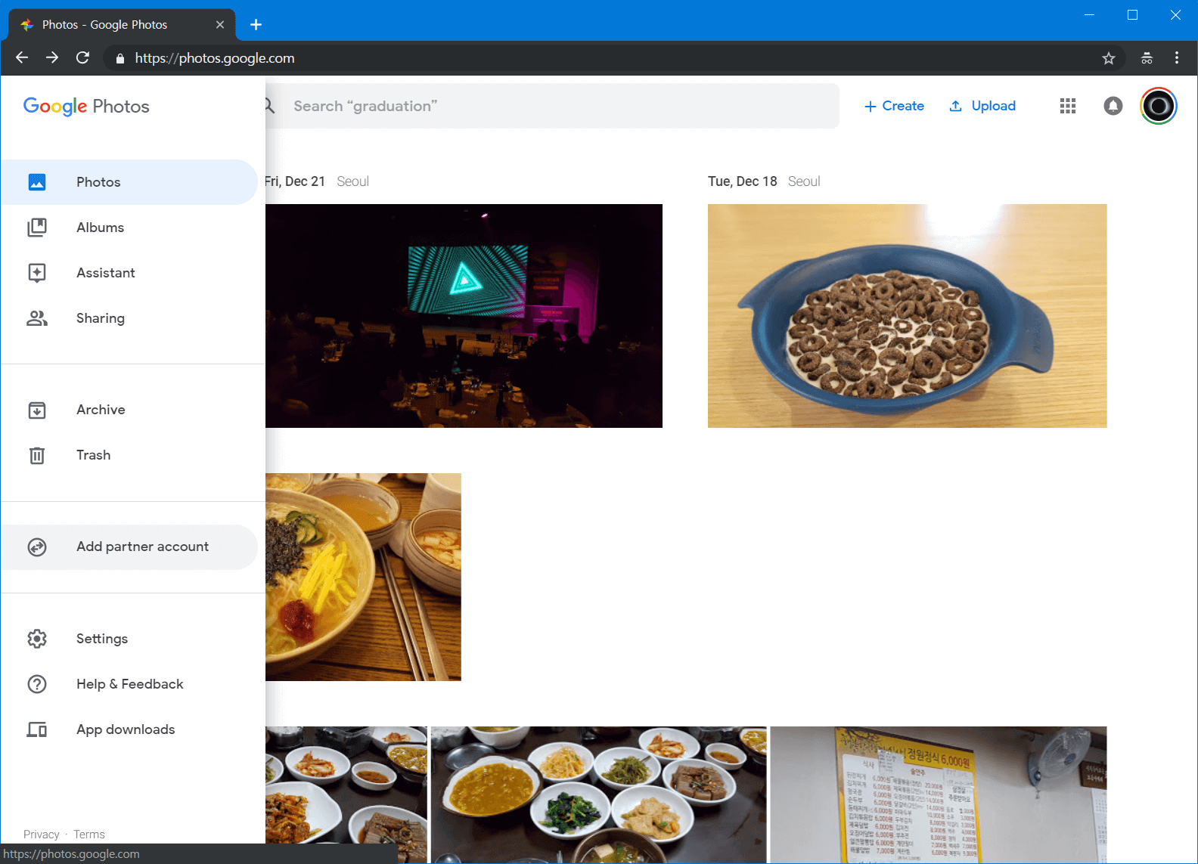Select Add partner account
The image size is (1198, 864).
142,547
